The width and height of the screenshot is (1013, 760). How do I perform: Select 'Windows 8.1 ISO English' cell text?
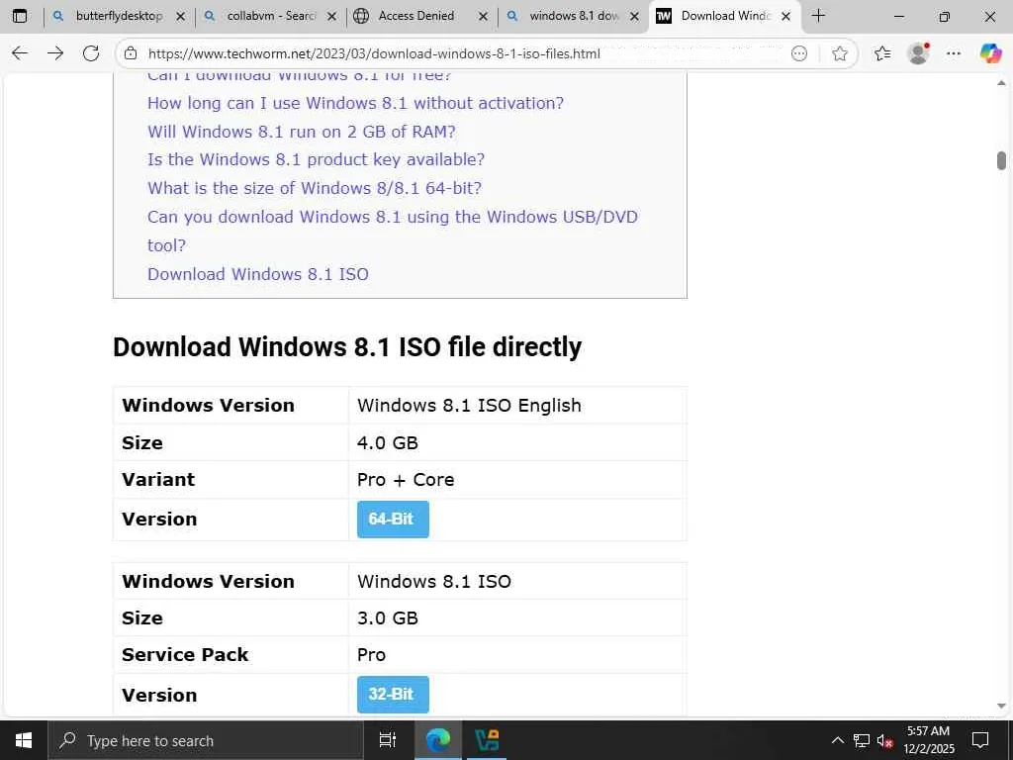point(469,405)
